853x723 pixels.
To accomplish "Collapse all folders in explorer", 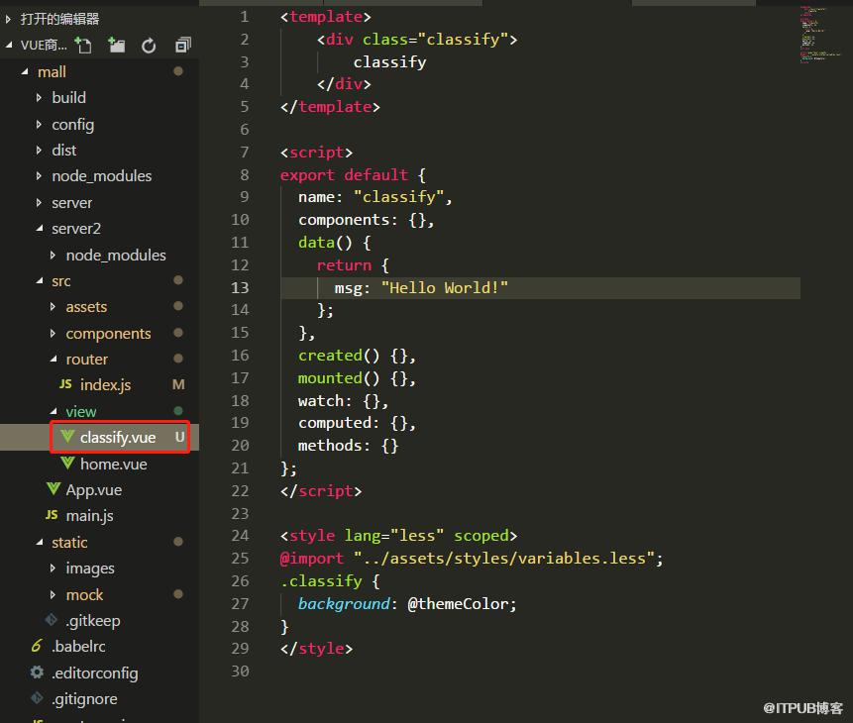I will [x=183, y=46].
